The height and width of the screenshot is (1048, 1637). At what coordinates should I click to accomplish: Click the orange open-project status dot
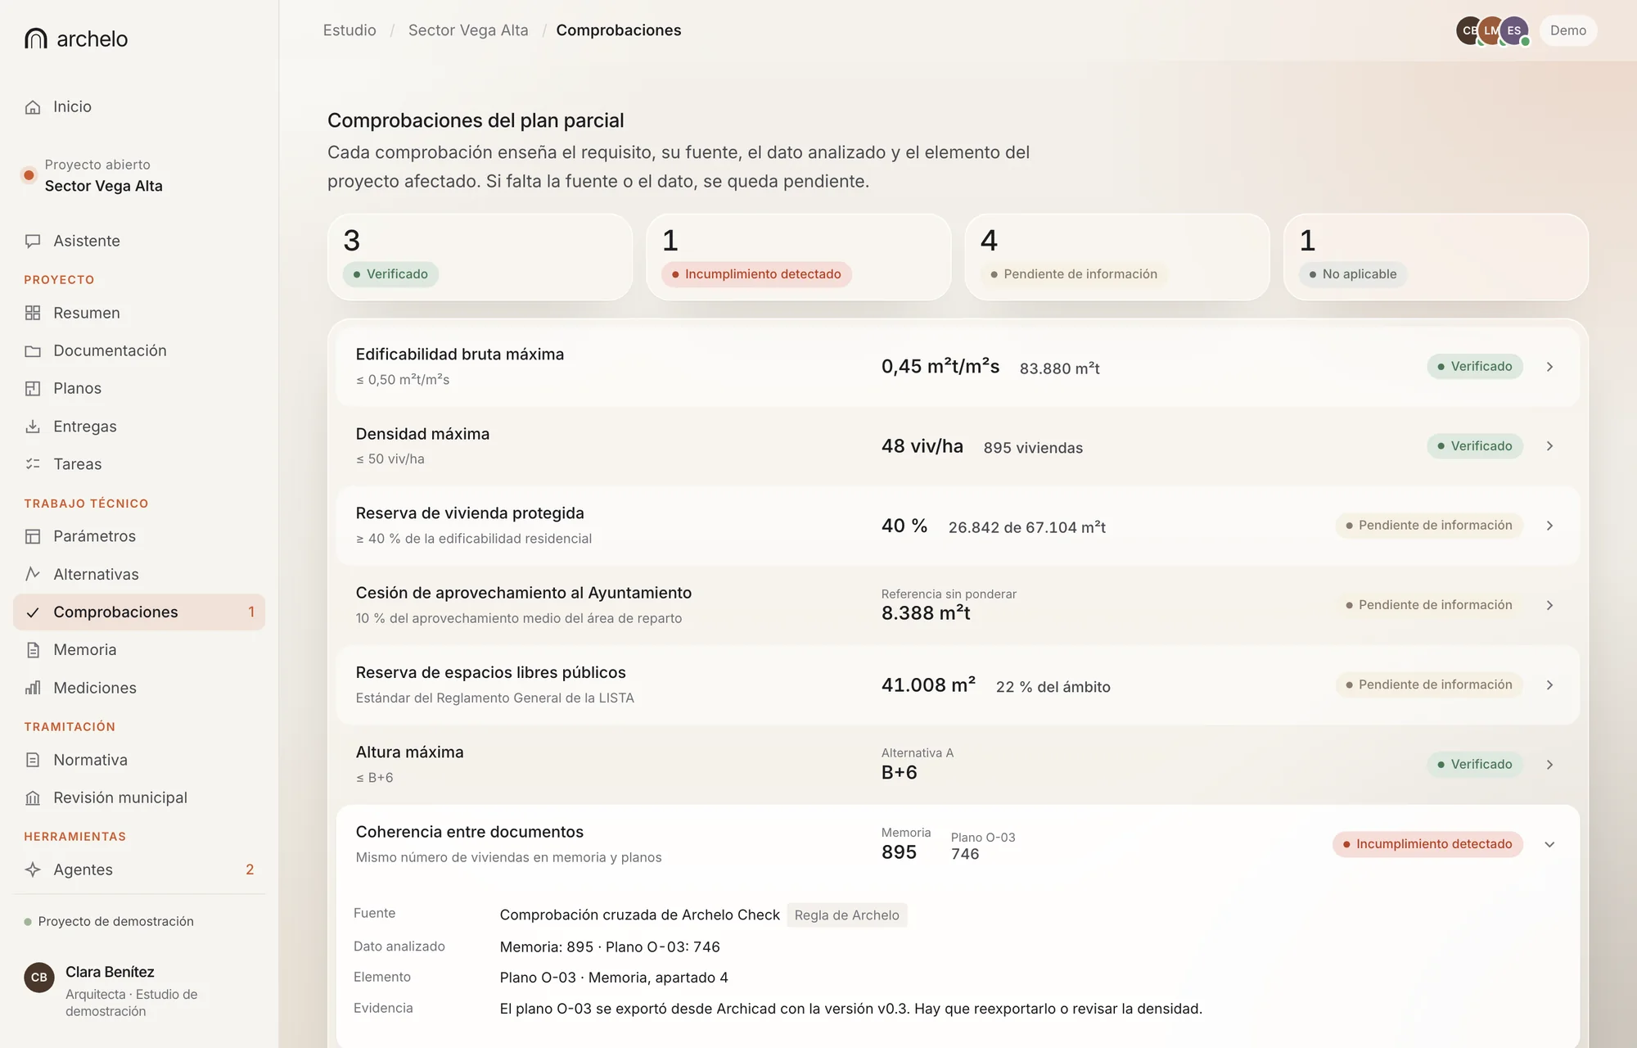pyautogui.click(x=29, y=175)
